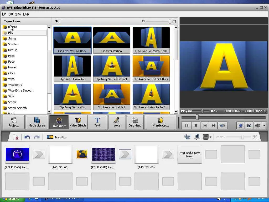
Task: Click the timeline Transition button
Action: (57, 137)
